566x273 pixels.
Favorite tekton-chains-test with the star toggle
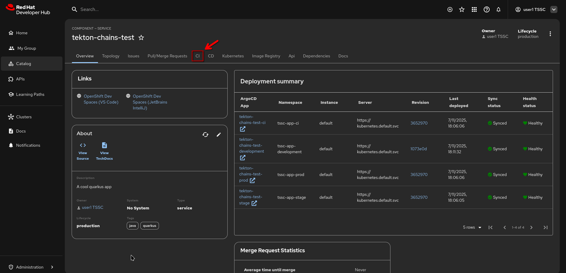pos(141,38)
